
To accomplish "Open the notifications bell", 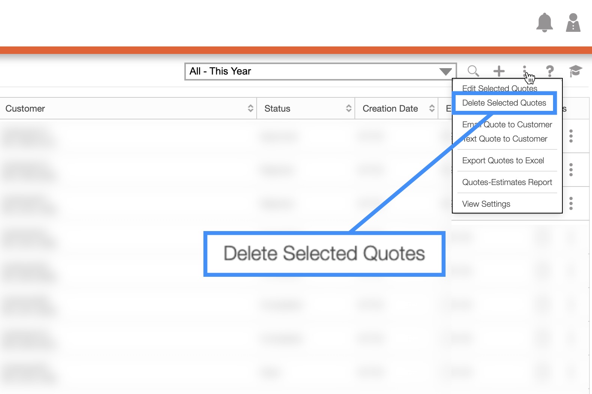I will 544,23.
